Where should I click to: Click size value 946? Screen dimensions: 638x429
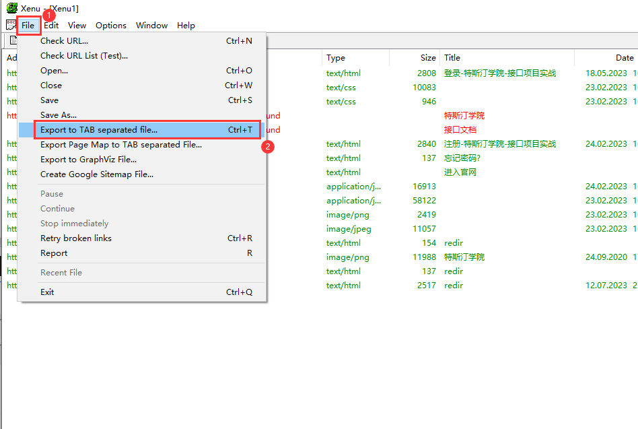point(429,101)
